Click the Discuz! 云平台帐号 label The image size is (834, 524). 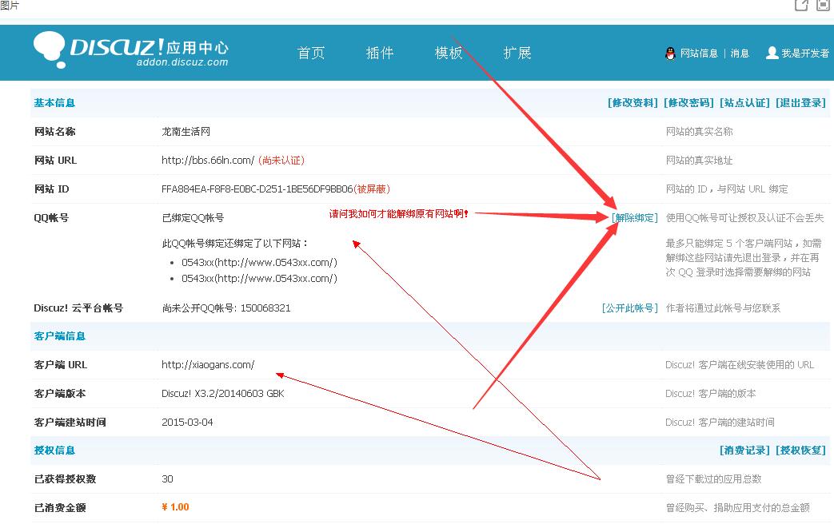point(78,308)
